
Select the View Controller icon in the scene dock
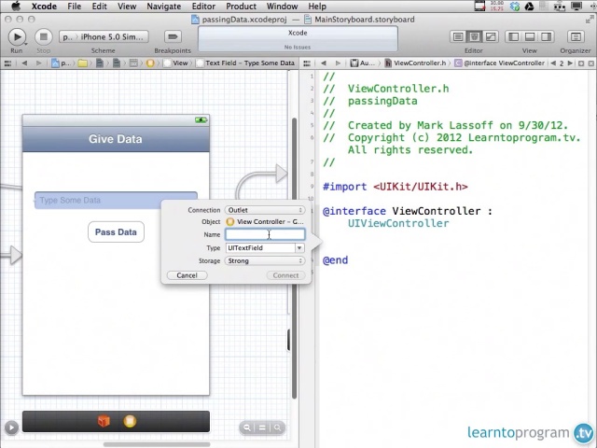[130, 421]
